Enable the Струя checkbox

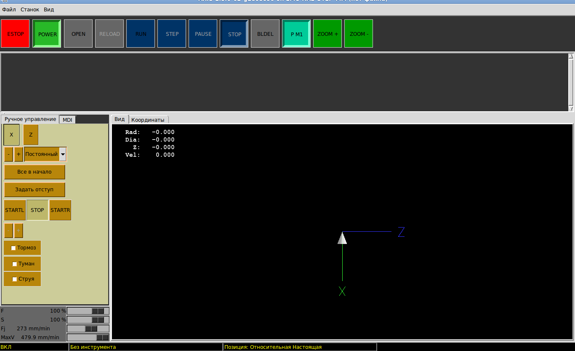15,279
